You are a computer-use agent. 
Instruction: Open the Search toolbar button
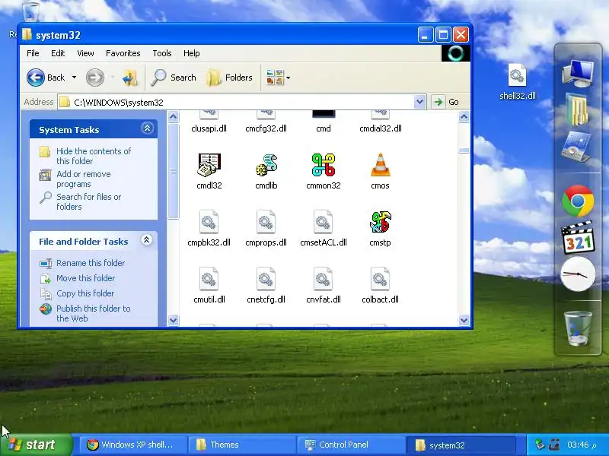pos(174,78)
